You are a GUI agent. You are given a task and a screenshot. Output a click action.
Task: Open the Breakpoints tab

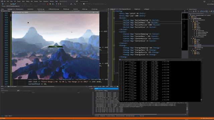[103, 116]
